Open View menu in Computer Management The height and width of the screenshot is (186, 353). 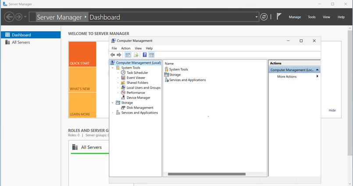138,48
